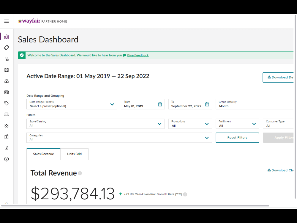Click the laptop code sidebar icon
This screenshot has width=297, height=223.
point(7,114)
